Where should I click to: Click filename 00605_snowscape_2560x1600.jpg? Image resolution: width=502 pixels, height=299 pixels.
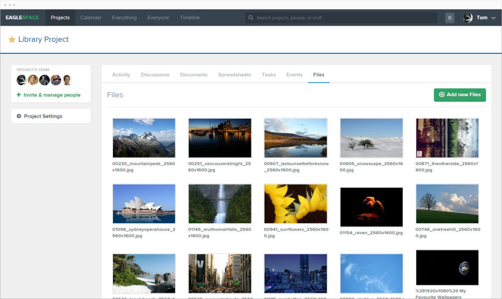371,167
